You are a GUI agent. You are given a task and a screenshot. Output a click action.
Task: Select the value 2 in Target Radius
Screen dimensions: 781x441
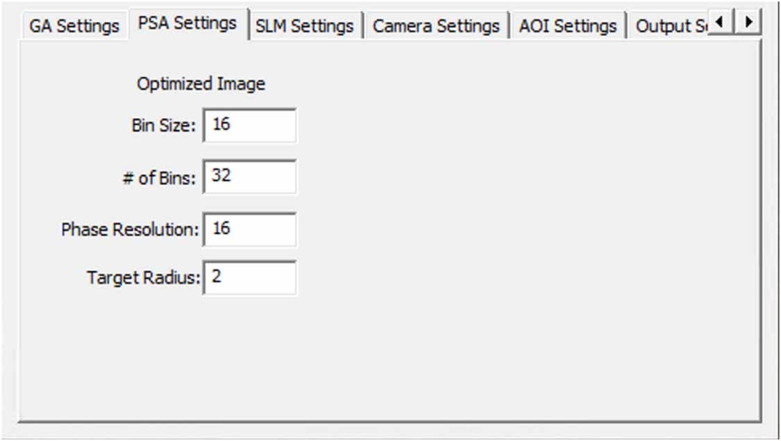coord(217,276)
